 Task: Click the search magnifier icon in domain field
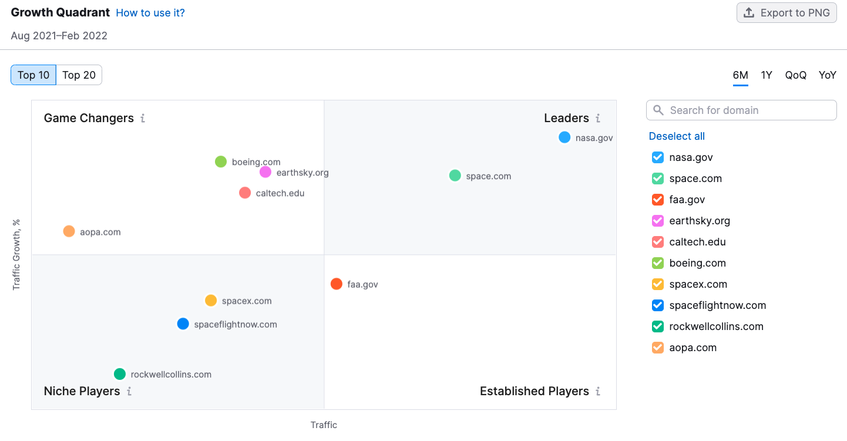click(658, 110)
